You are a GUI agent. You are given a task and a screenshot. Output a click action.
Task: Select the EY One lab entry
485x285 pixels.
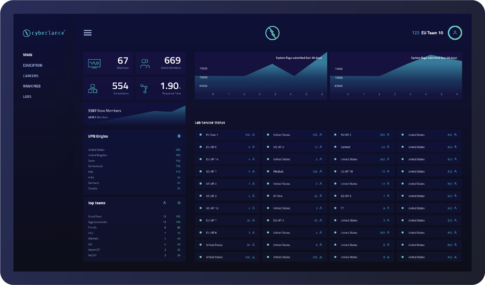(294, 196)
